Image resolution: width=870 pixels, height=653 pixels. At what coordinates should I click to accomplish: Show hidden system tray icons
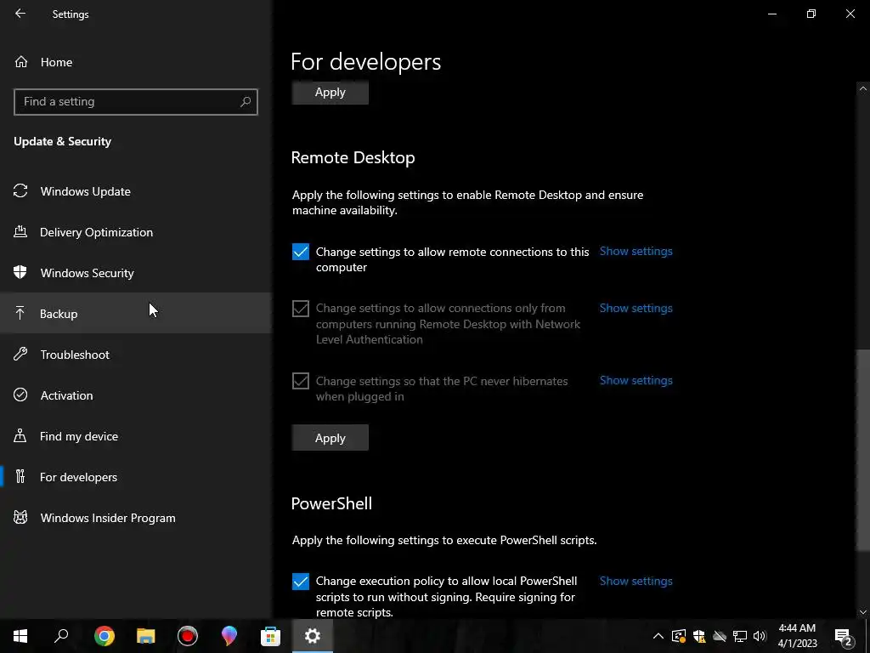click(658, 636)
